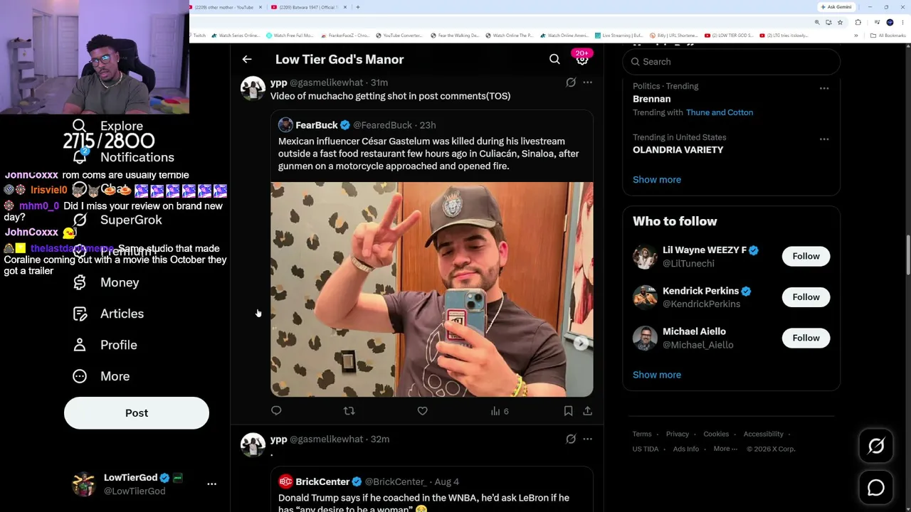Click the Post compose button
This screenshot has width=911, height=512.
[x=137, y=413]
